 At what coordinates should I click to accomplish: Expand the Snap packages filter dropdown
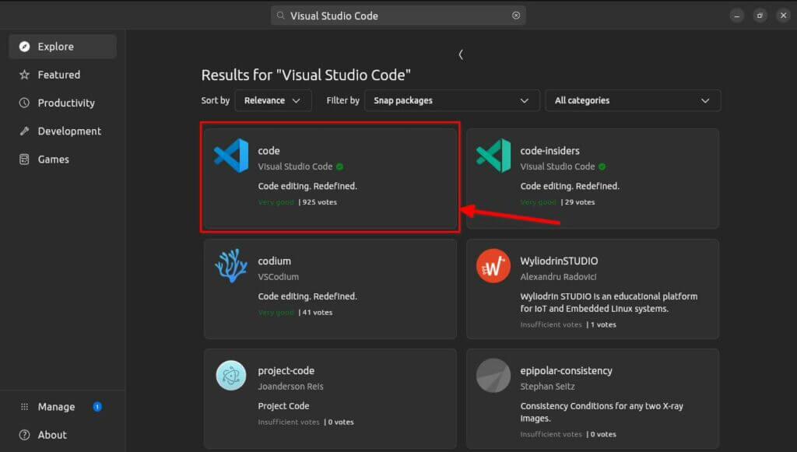(x=451, y=100)
